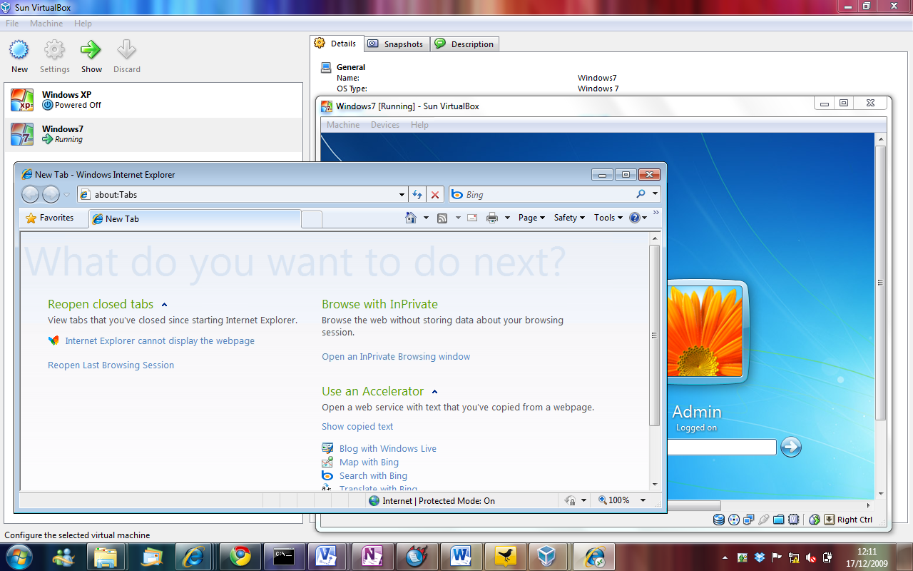
Task: Click the Read Mail envelope icon
Action: tap(471, 218)
